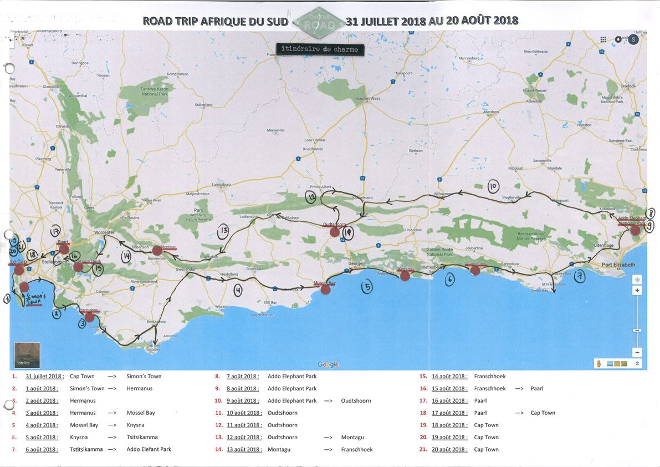Click the Still Bay map label
660x467 pixels.
pyautogui.click(x=270, y=302)
